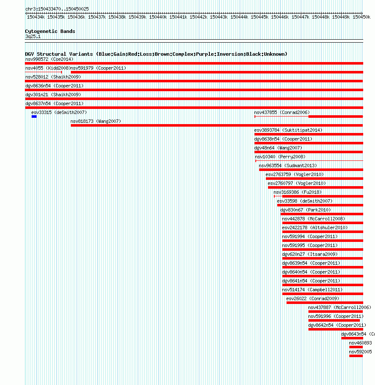Click dgv8638n54 (Cooper2011) label
Image resolution: width=375 pixels, height=385 pixels.
tap(283, 139)
